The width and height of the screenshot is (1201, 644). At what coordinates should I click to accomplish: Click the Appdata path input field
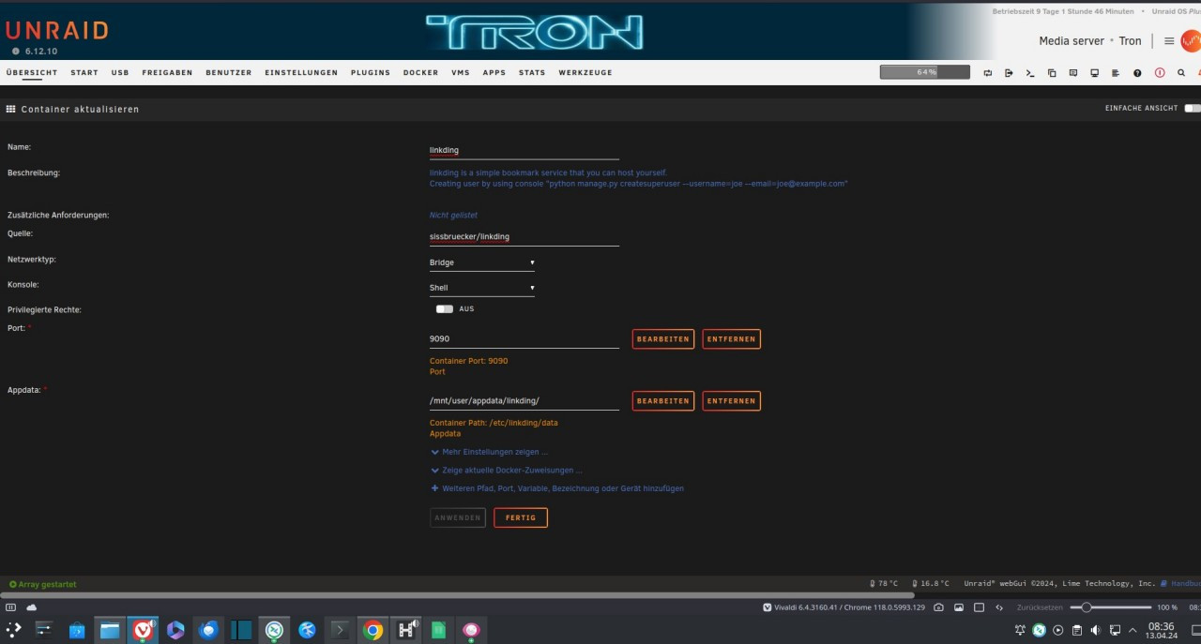[524, 401]
